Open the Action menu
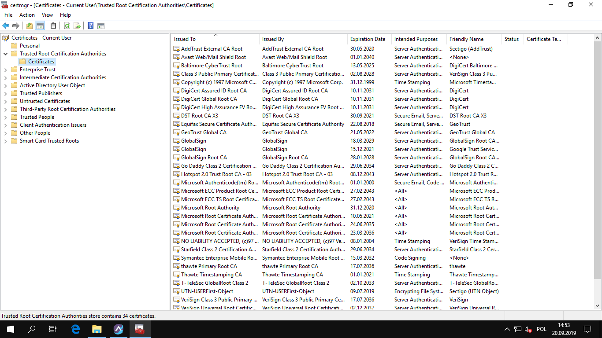Image resolution: width=602 pixels, height=338 pixels. (27, 15)
